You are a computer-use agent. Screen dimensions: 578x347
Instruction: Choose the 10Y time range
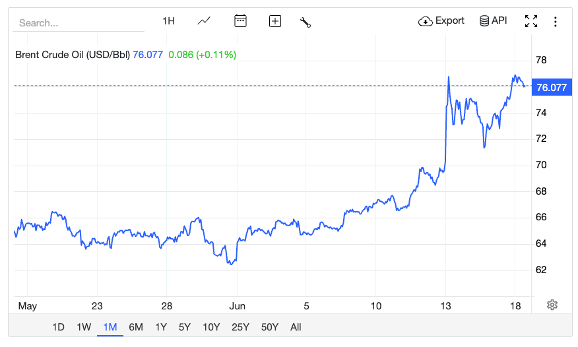(x=211, y=327)
